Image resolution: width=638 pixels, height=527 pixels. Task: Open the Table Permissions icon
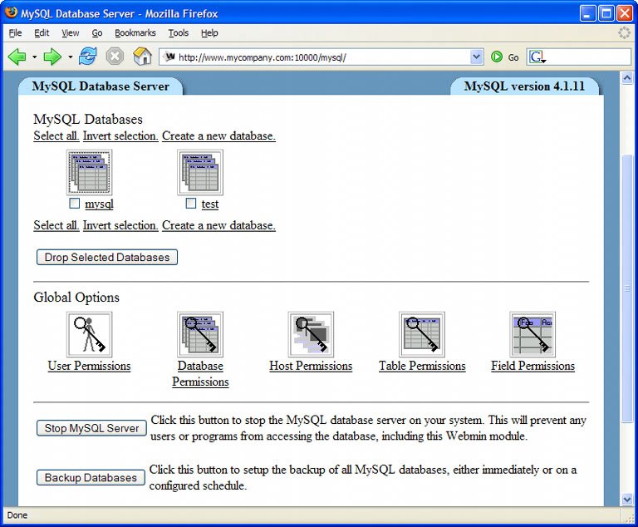point(422,334)
